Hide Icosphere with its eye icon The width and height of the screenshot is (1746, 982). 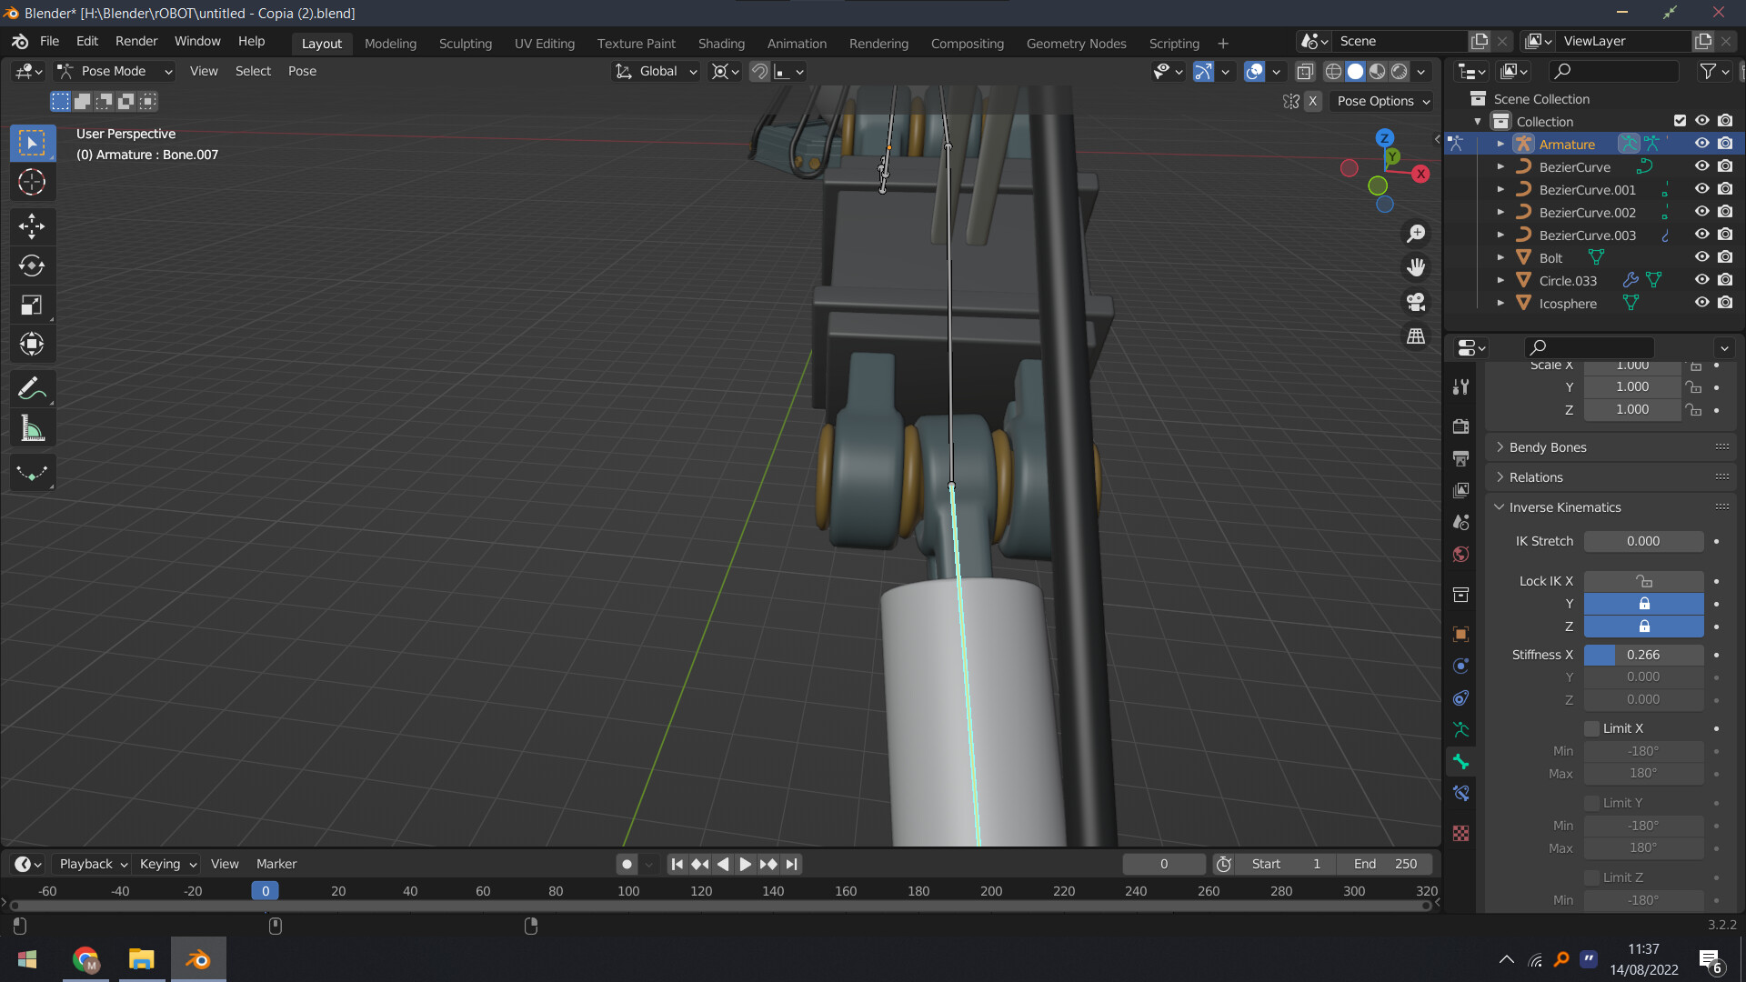pyautogui.click(x=1701, y=303)
